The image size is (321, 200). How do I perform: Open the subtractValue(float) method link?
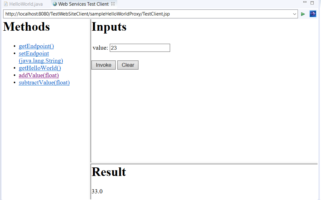(44, 83)
